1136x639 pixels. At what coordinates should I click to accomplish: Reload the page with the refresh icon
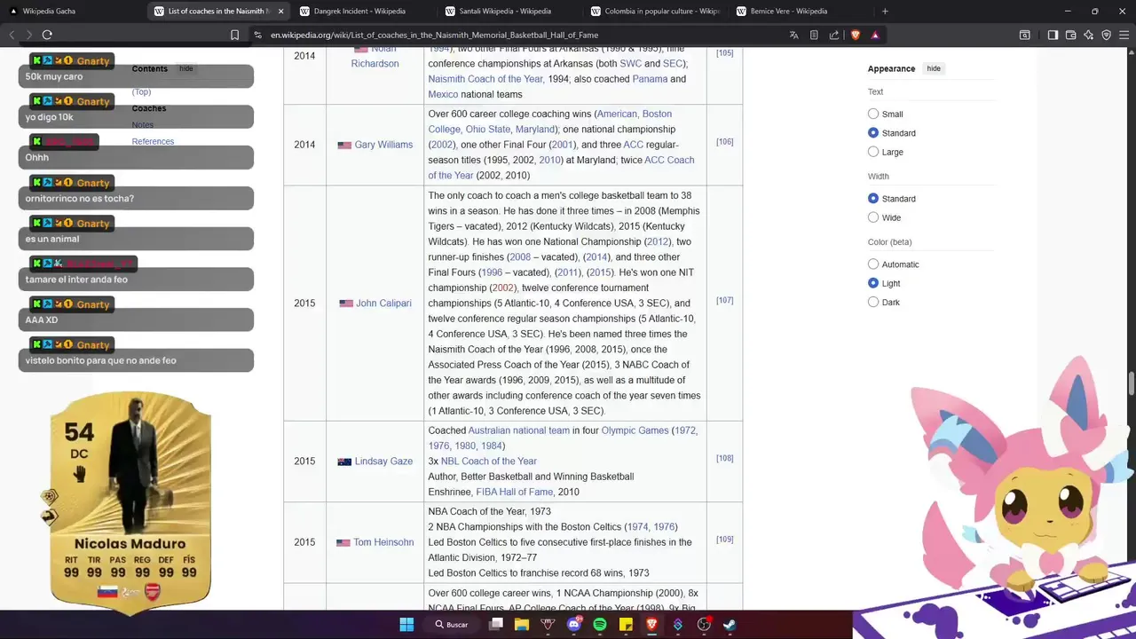coord(47,35)
